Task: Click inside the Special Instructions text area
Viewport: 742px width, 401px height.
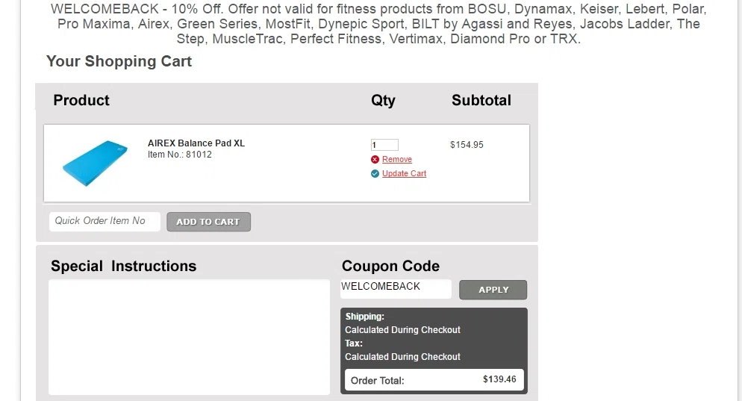Action: [190, 337]
